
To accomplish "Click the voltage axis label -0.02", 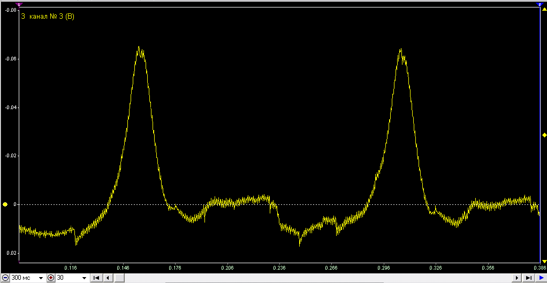I will [x=11, y=156].
